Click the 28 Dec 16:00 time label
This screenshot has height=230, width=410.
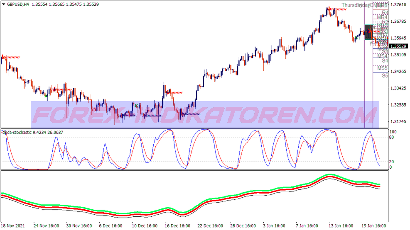243,226
